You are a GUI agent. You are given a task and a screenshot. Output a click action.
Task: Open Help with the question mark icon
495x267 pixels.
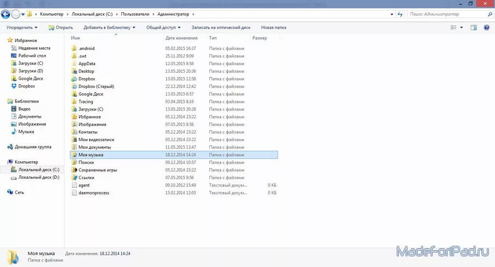[486, 28]
